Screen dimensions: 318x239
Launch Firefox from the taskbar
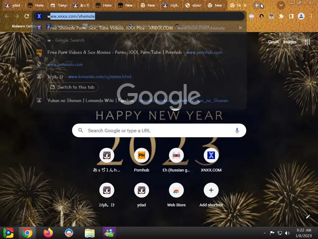pyautogui.click(x=48, y=233)
